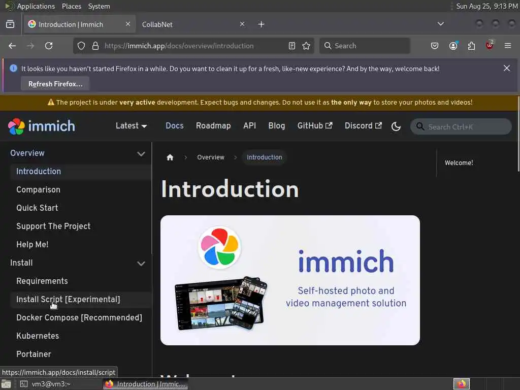
Task: Open the Roadmap nav item
Action: click(x=213, y=126)
